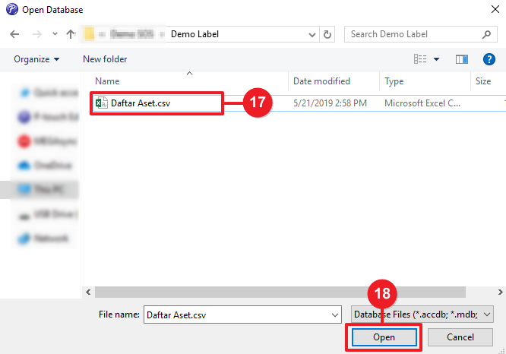Sort files by Name column header
Viewport: 506px width, 354px height.
click(108, 81)
